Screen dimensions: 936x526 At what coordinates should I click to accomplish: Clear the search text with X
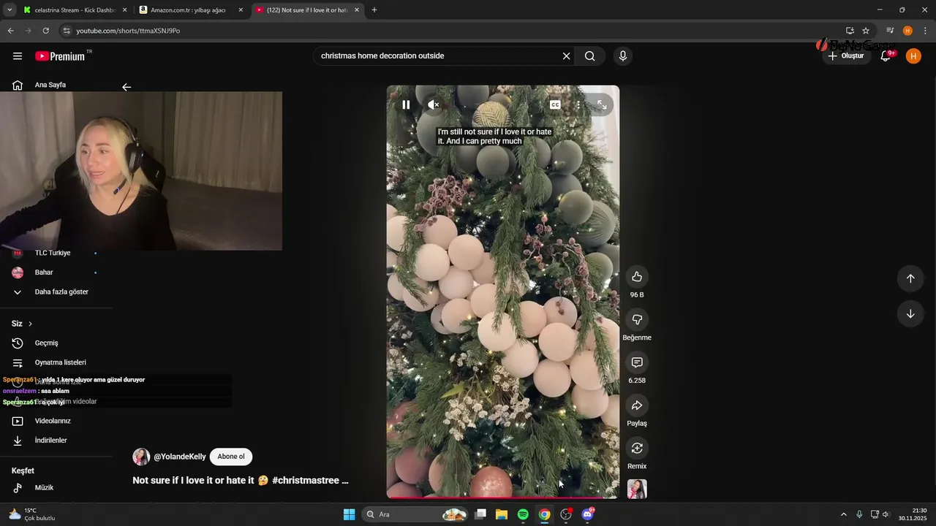pos(566,56)
